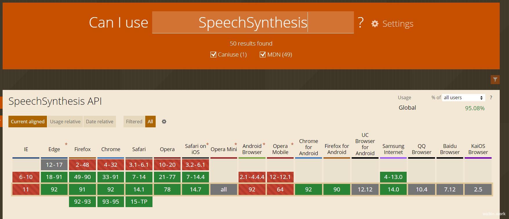Select Safari on iOS 7-14.4 cell
Screen dimensions: 509x219
[195, 177]
